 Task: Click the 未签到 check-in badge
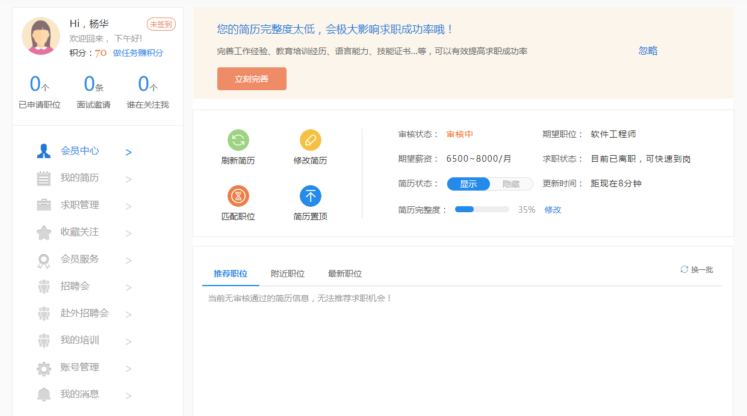[x=161, y=24]
